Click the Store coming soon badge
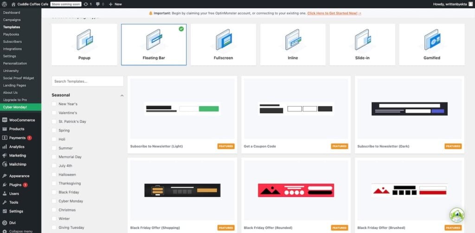Viewport: 475px width, 233px height. [x=66, y=4]
